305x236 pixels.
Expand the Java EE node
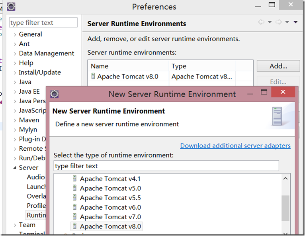pos(15,92)
